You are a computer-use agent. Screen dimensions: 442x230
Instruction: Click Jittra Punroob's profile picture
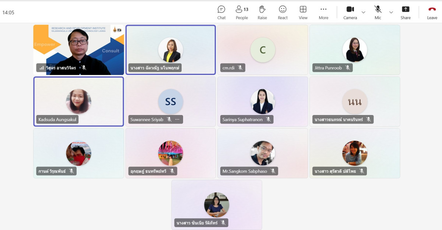[355, 50]
